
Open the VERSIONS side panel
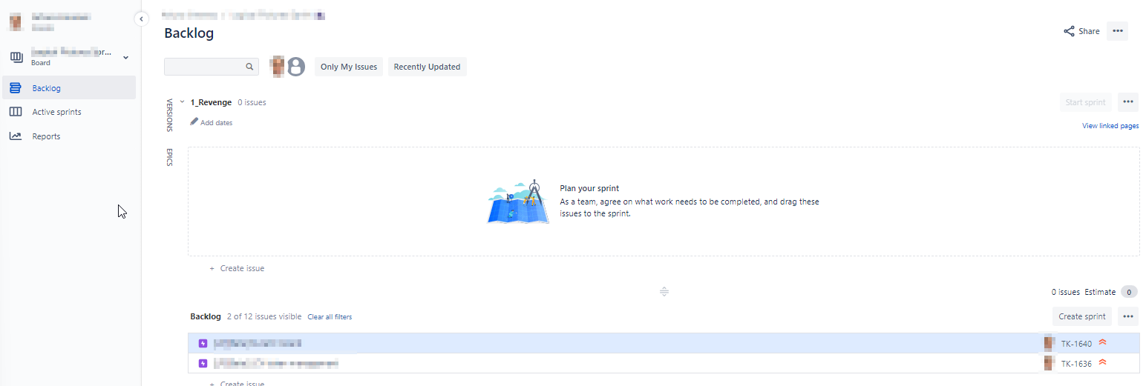point(169,116)
